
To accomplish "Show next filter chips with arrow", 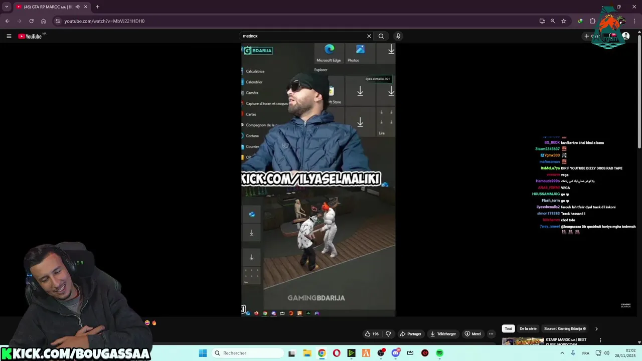I will tap(596, 329).
